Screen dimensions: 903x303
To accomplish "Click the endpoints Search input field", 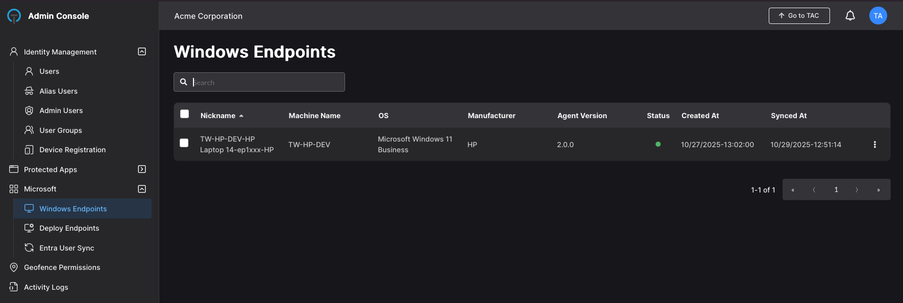I will click(x=265, y=82).
